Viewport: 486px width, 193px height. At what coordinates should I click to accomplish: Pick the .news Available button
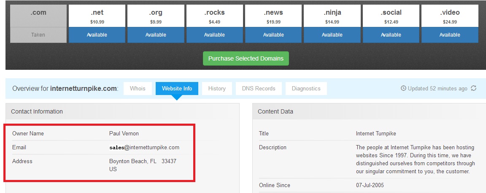(x=273, y=35)
